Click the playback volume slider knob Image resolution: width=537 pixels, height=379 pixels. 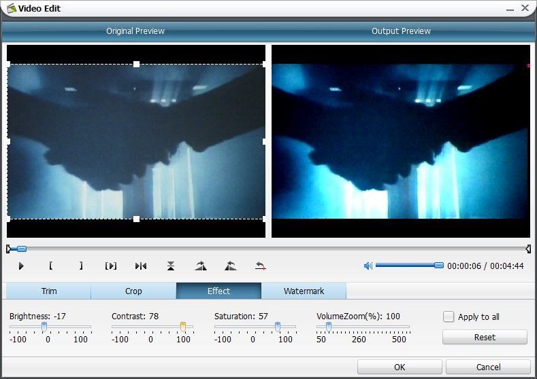click(439, 265)
